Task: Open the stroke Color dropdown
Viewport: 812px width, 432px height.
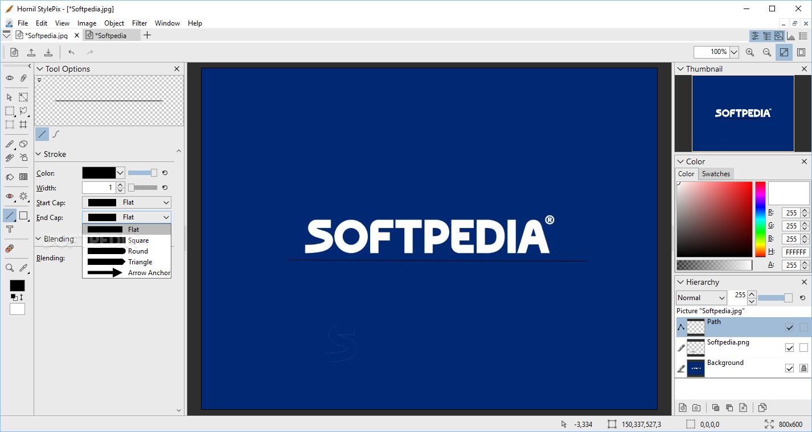Action: click(120, 173)
